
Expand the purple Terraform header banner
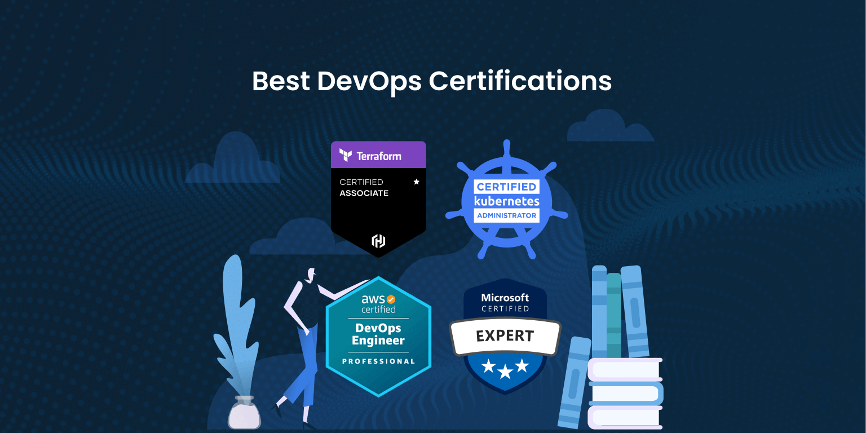[378, 155]
